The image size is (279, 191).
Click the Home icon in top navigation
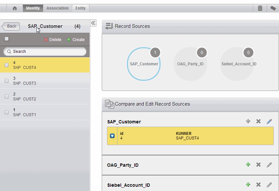click(x=14, y=8)
